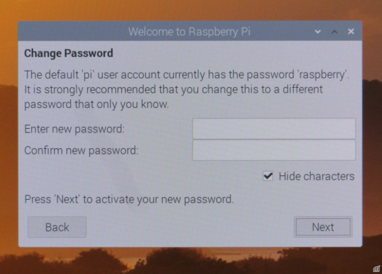The height and width of the screenshot is (274, 382).
Task: Focus the Enter new password field
Action: 274,129
